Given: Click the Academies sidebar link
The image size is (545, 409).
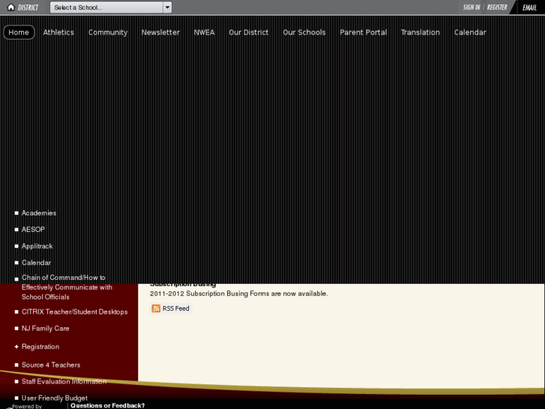Looking at the screenshot, I should point(39,213).
